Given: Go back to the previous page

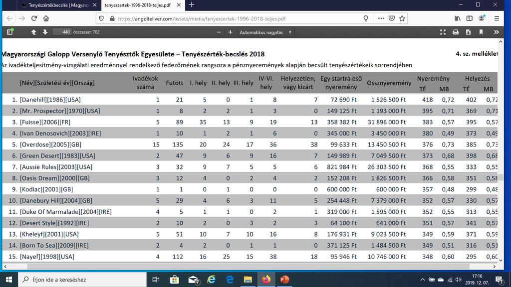Looking at the screenshot, I should point(10,18).
